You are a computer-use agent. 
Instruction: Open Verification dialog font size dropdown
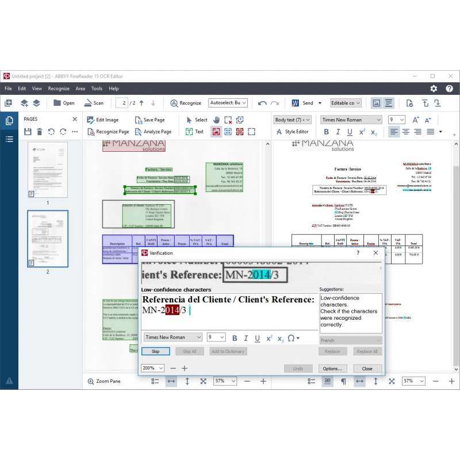pyautogui.click(x=216, y=337)
